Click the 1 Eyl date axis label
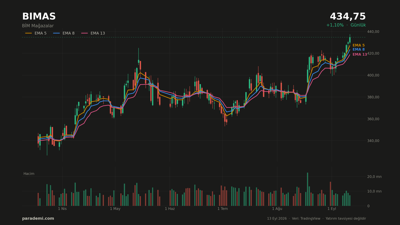Screen dimensions: 400x225 [x=332, y=209]
